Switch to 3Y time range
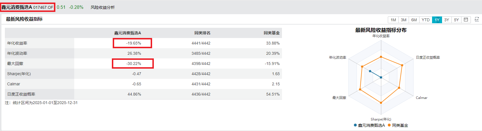Image resolution: width=482 pixels, height=131 pixels. [447, 20]
